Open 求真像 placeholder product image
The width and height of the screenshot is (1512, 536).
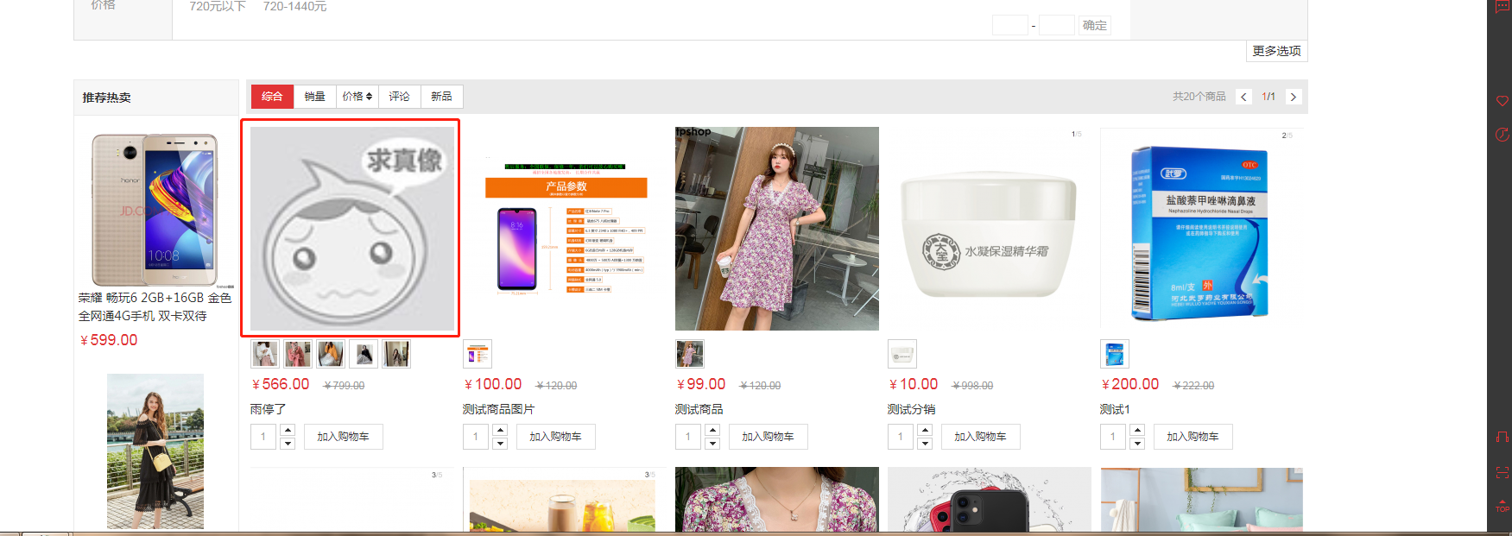[x=352, y=229]
